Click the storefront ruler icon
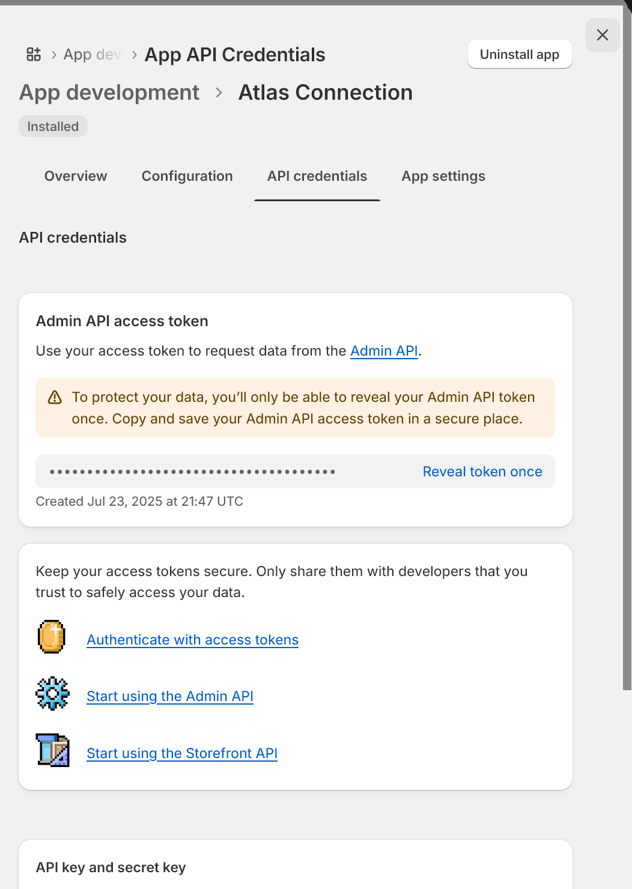The height and width of the screenshot is (889, 632). (x=53, y=750)
